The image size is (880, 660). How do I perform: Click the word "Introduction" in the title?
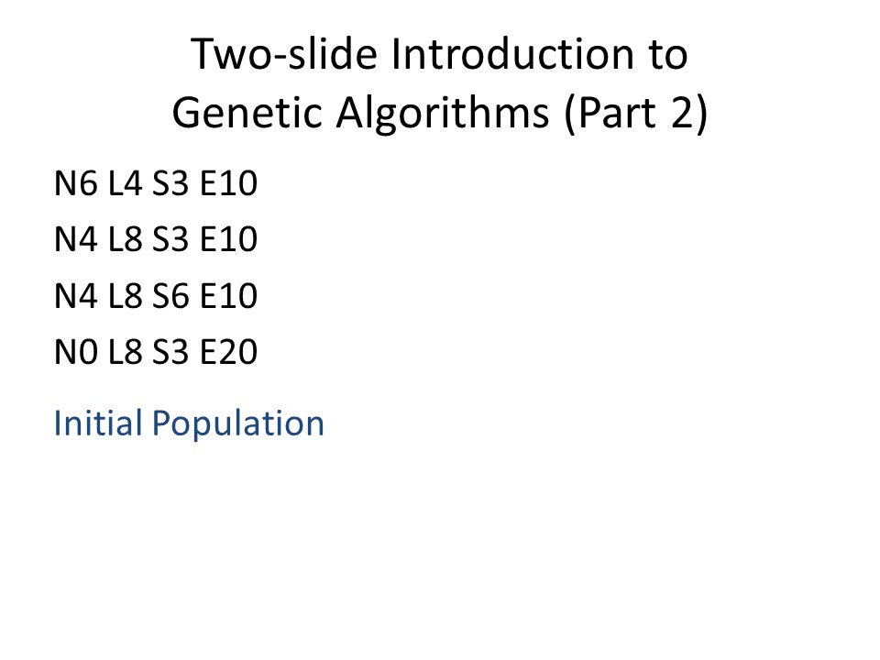click(x=511, y=54)
